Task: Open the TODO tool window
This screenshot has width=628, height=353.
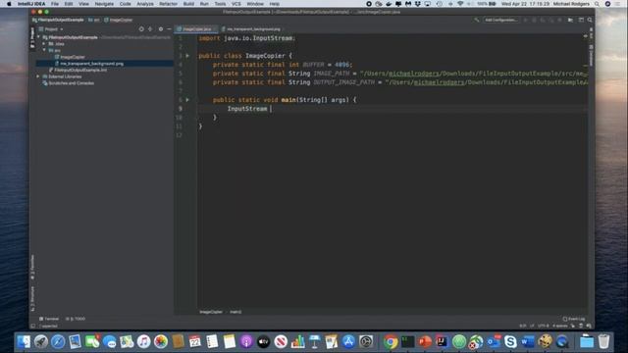Action: point(76,319)
